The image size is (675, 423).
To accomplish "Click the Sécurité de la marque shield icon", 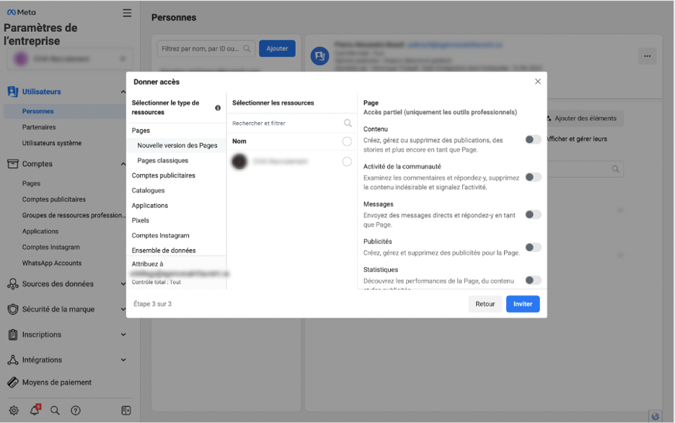I will [12, 309].
